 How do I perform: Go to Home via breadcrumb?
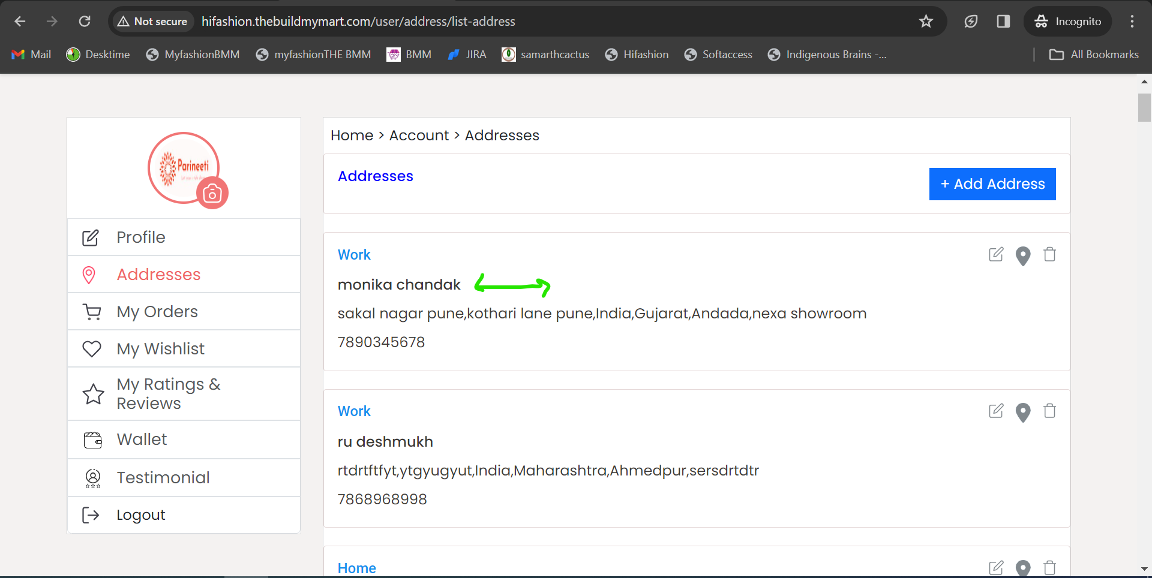point(352,136)
